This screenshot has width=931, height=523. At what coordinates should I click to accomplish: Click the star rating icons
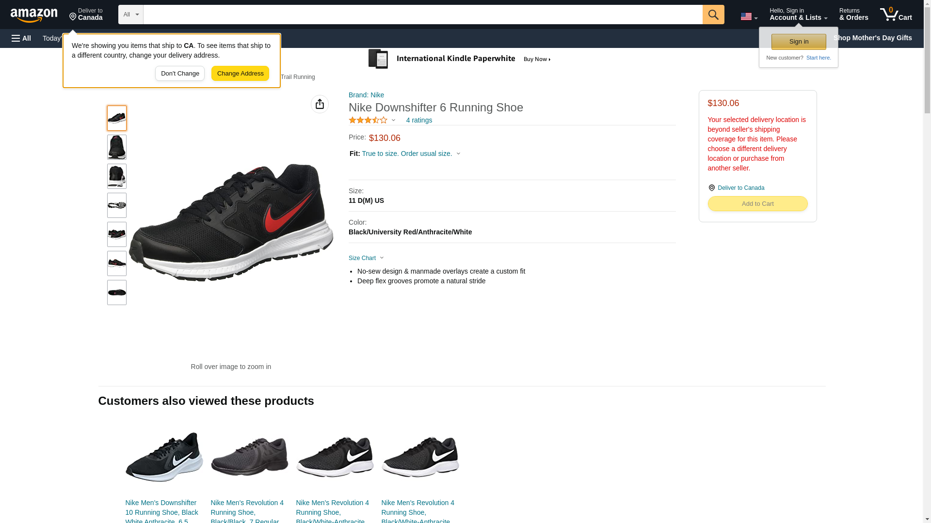[x=368, y=120]
